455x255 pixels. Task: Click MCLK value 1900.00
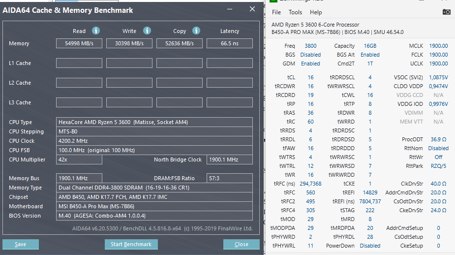pos(438,46)
